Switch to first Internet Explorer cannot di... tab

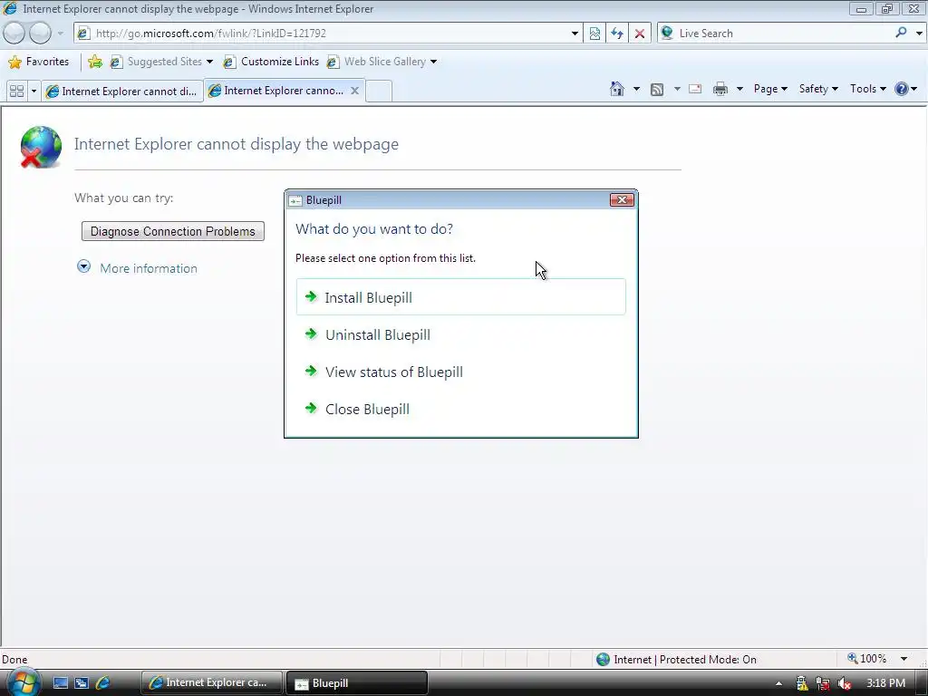coord(122,92)
